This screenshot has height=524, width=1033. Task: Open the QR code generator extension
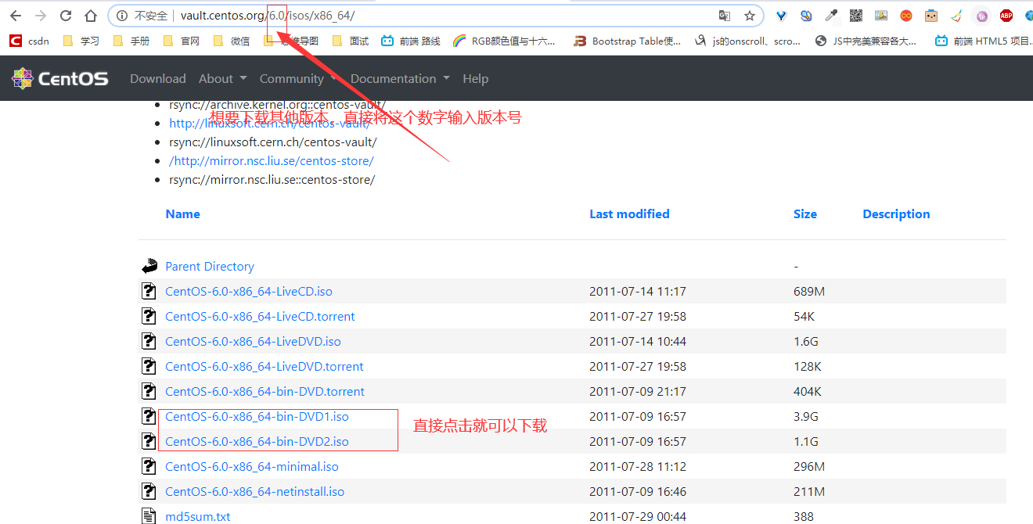856,16
